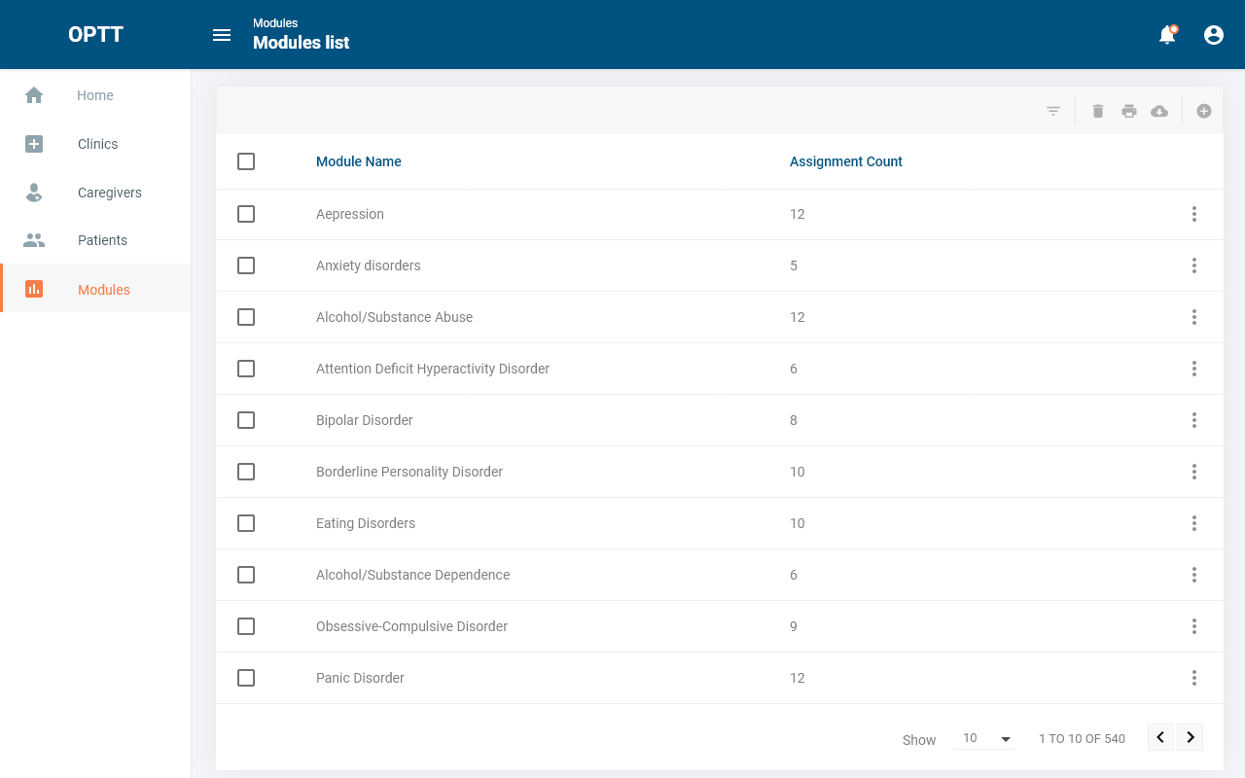Click the print icon in toolbar
This screenshot has height=778, width=1245.
pos(1128,111)
